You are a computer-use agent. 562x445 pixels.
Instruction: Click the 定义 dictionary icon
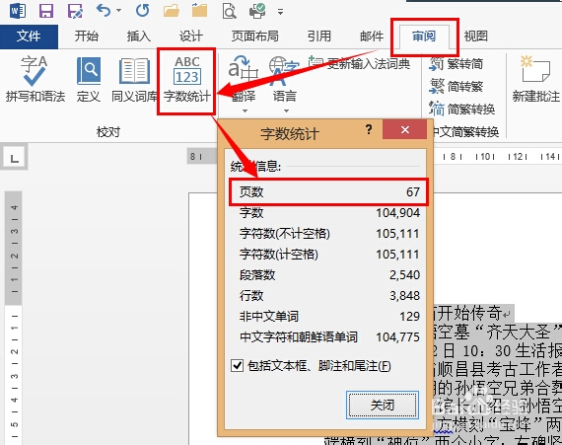[x=89, y=79]
